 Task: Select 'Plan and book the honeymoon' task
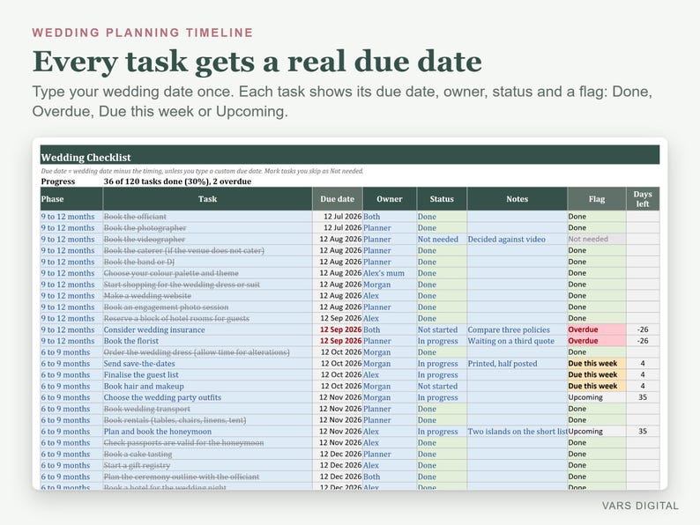click(207, 432)
